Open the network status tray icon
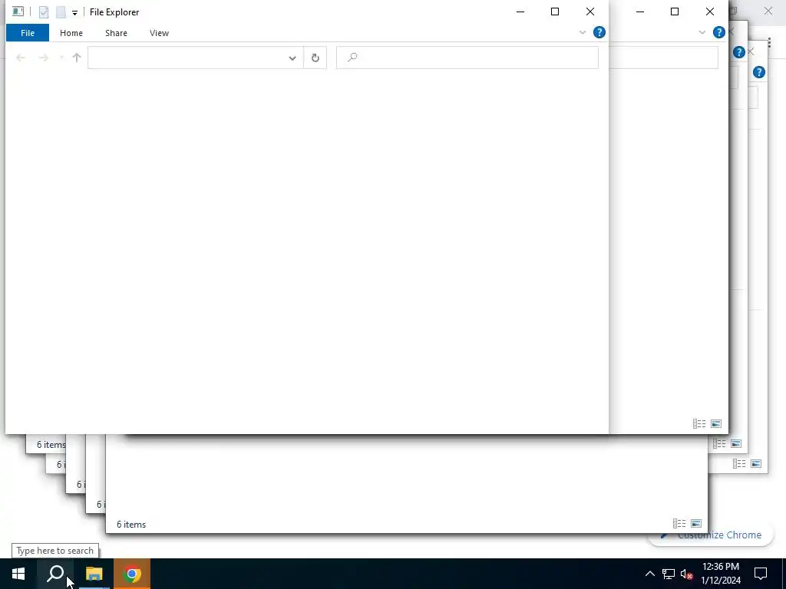This screenshot has height=589, width=786. tap(669, 574)
